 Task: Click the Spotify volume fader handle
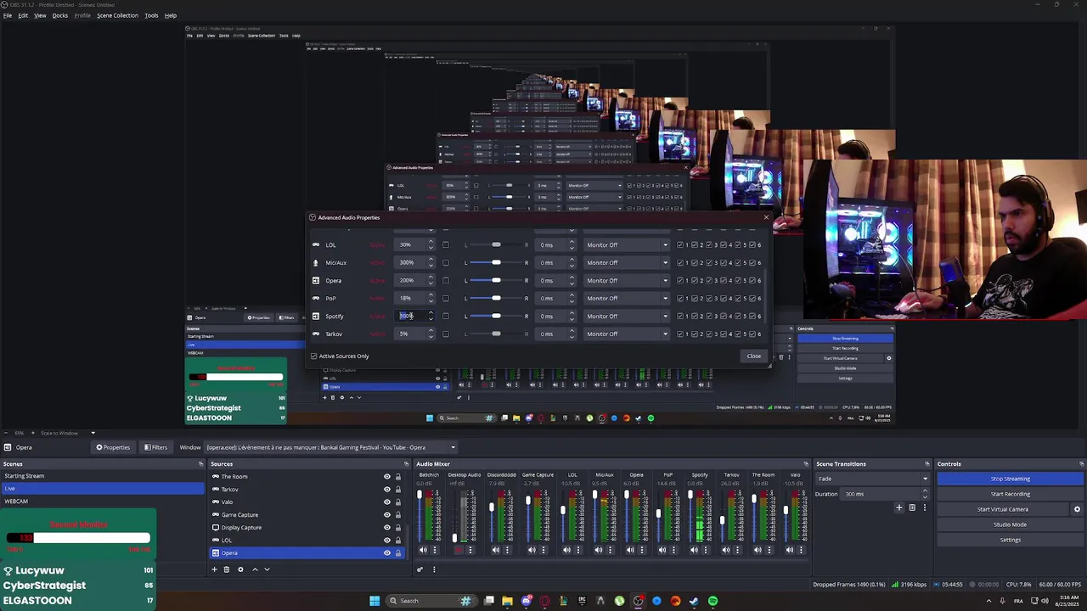(690, 494)
